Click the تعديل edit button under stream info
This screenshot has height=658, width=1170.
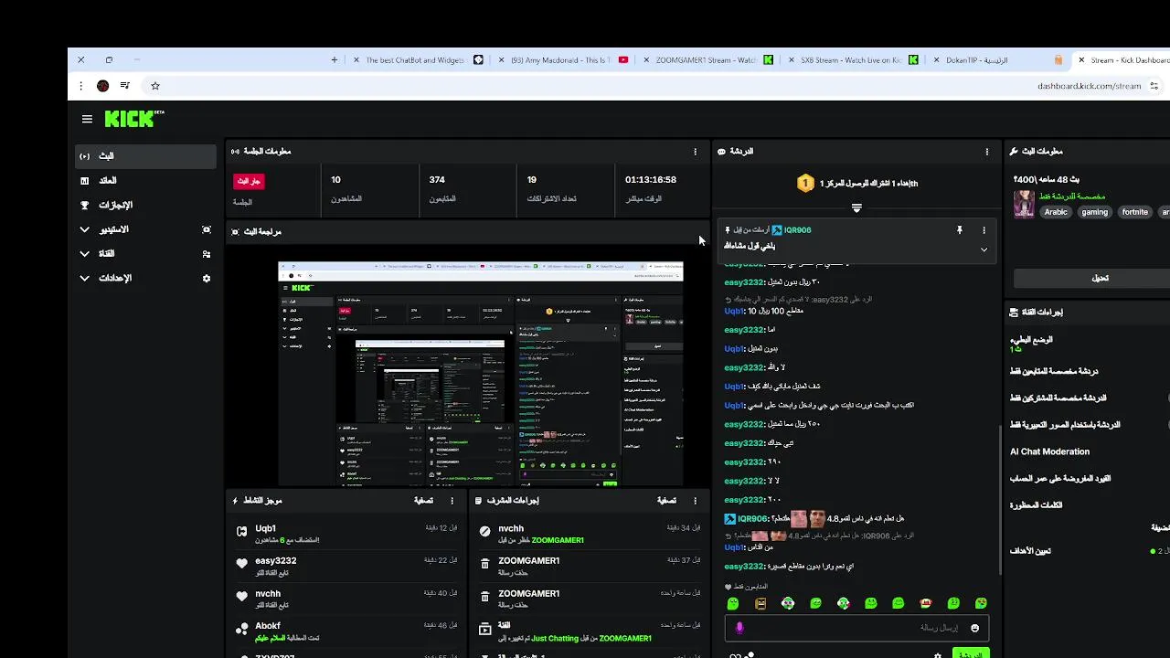[1100, 278]
